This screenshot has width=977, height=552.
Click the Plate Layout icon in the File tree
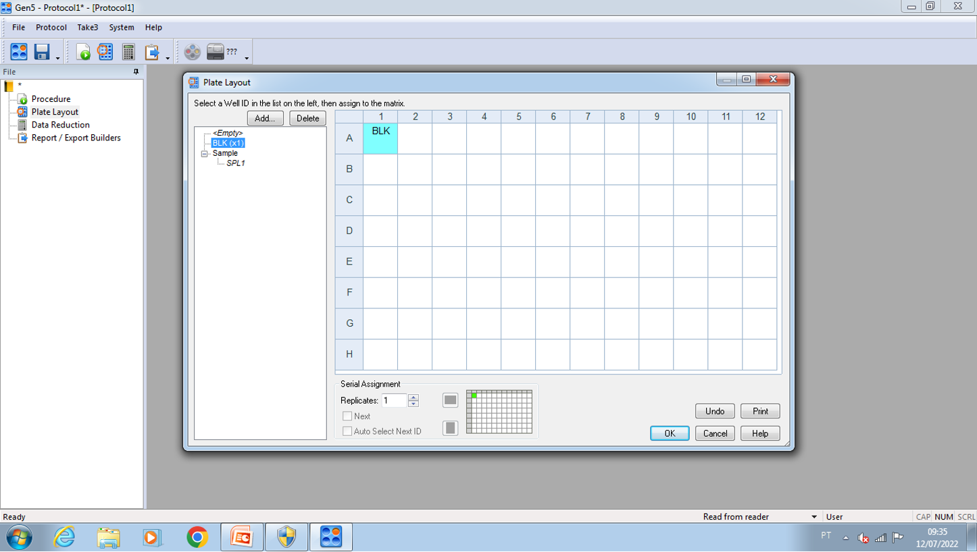pos(22,112)
